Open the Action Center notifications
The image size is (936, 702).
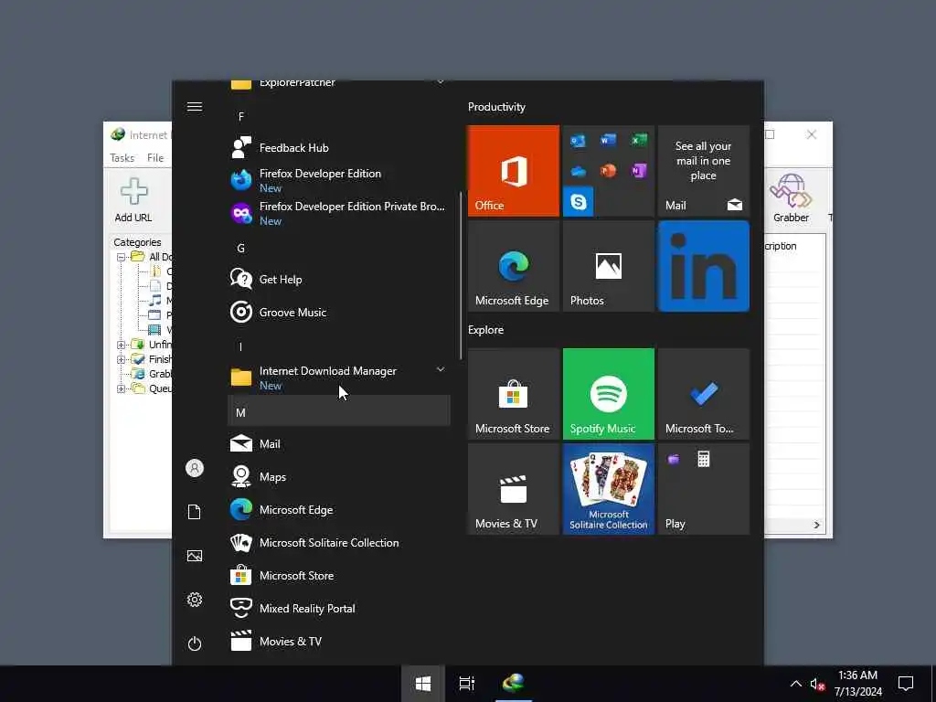tap(906, 684)
